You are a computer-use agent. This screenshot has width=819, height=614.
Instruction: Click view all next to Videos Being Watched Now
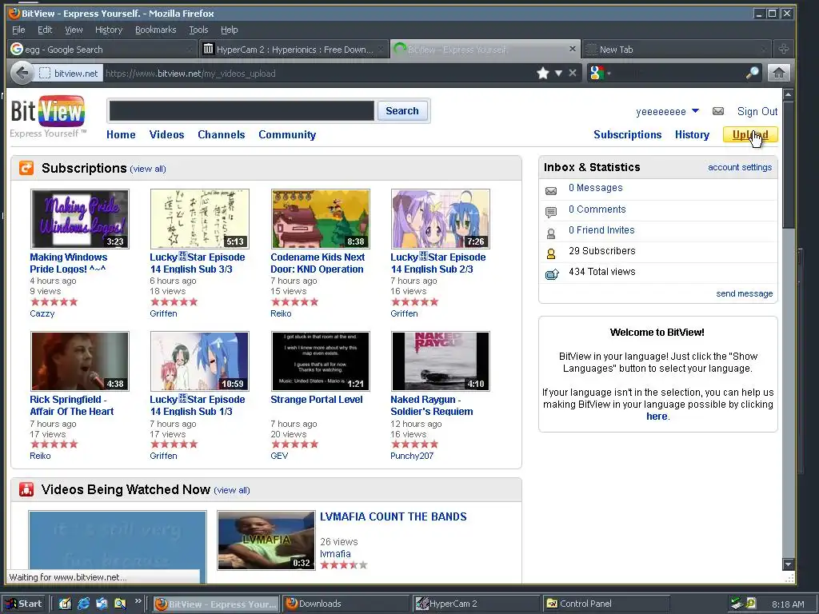233,490
